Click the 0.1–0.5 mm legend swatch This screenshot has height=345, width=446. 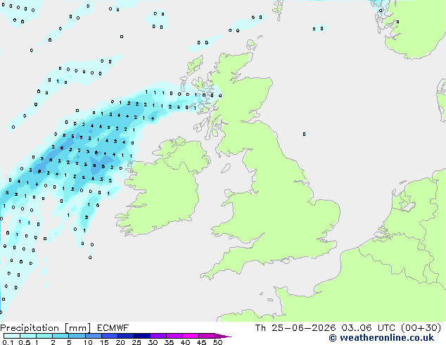click(x=12, y=336)
